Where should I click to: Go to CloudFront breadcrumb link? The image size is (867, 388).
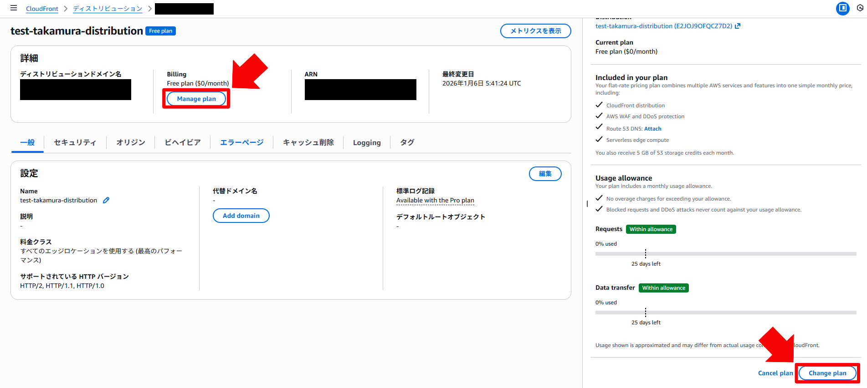(x=42, y=9)
